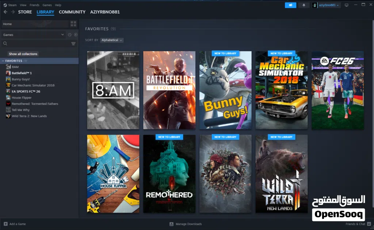
Task: Open the Games menu
Action: (47, 5)
